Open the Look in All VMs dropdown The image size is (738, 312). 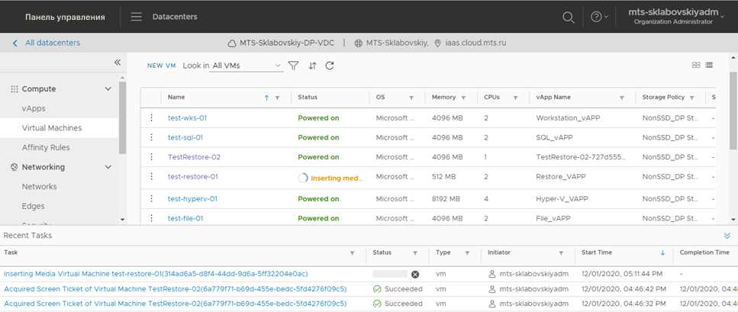click(x=247, y=66)
